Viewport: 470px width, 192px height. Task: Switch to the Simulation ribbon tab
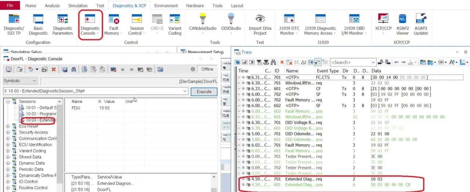pos(78,6)
